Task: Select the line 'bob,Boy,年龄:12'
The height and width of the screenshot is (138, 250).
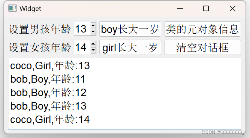Action: click(48, 92)
